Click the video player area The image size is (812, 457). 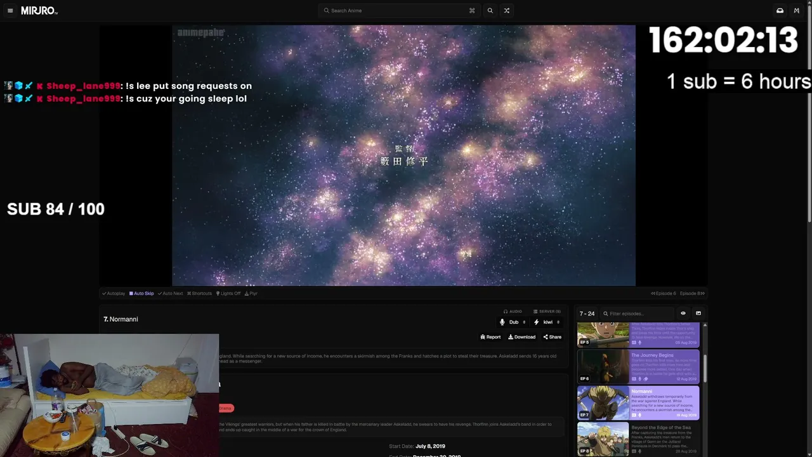[x=403, y=156]
